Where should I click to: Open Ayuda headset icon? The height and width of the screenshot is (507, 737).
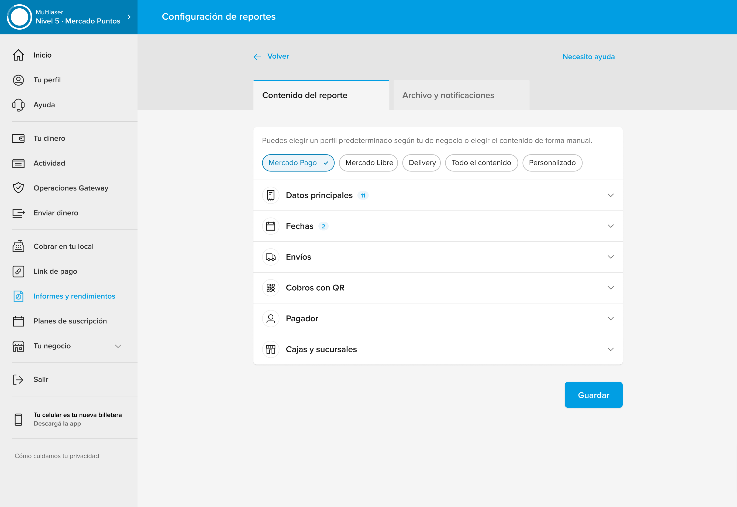coord(18,105)
